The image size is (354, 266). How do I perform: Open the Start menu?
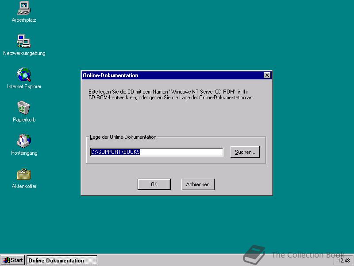pos(13,260)
